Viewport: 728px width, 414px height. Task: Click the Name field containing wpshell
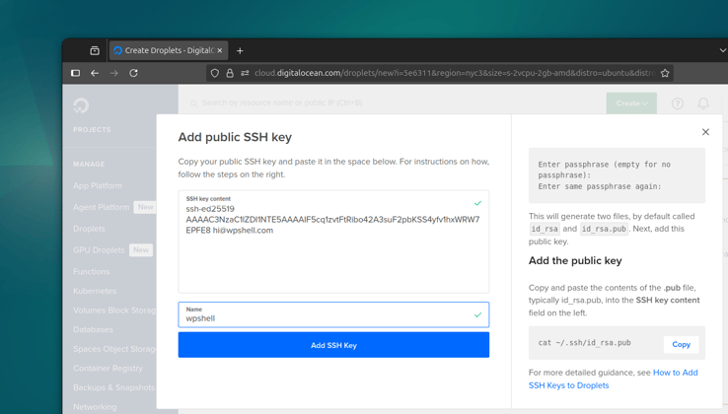[x=333, y=314]
